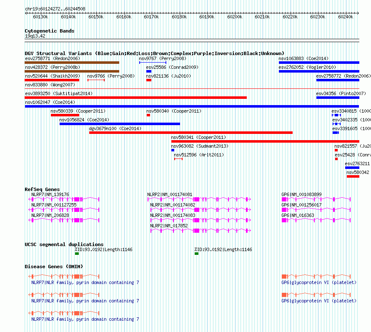The width and height of the screenshot is (371, 332).
Task: Click Cytogenetic Bands track title
Action: [x=50, y=31]
